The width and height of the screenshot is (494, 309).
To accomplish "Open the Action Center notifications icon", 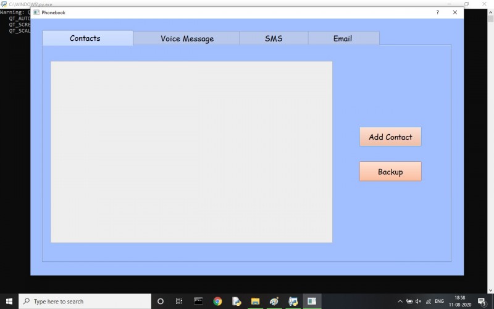I will click(x=482, y=302).
